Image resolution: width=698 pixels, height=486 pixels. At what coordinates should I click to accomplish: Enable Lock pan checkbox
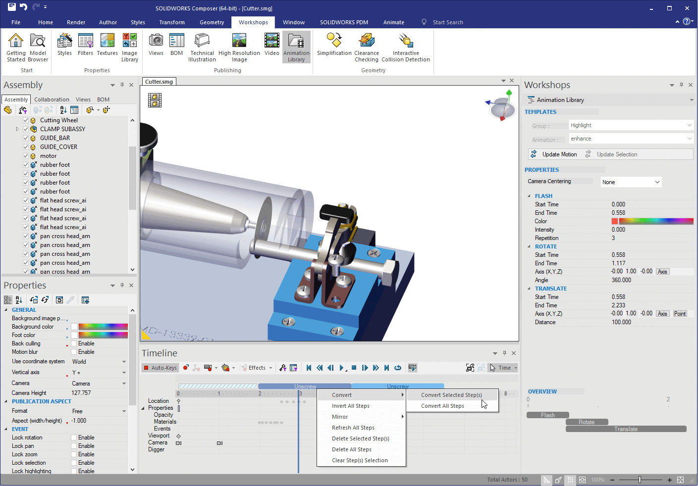[74, 446]
